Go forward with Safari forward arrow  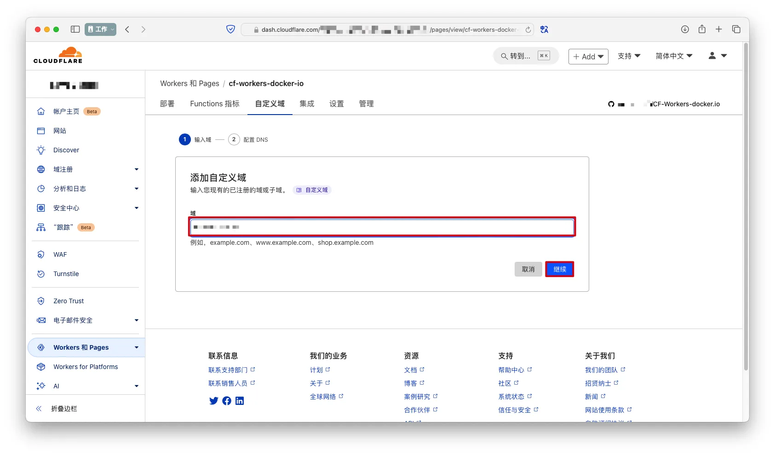pyautogui.click(x=144, y=29)
